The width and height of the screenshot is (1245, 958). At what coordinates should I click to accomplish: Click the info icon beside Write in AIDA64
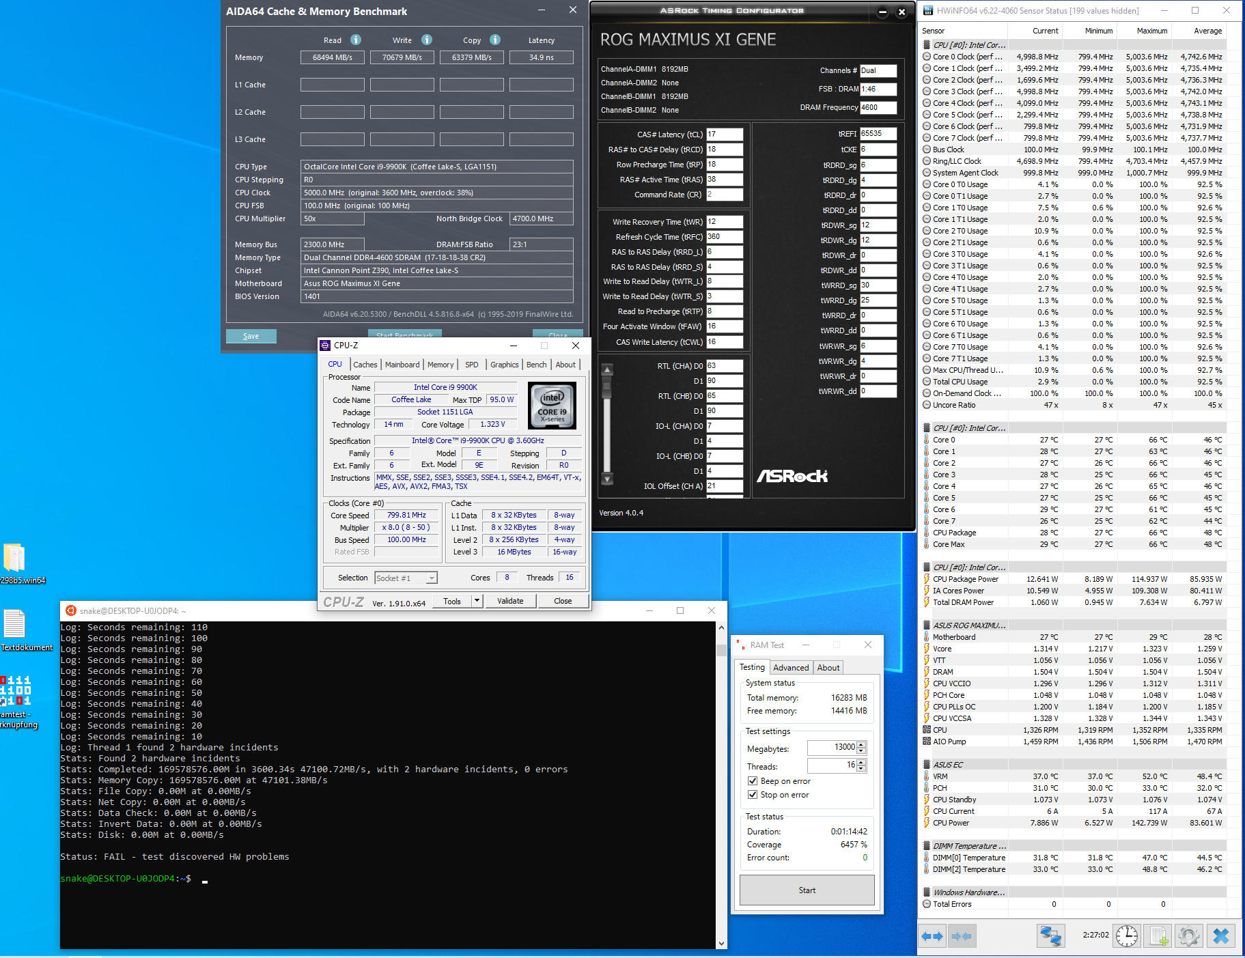[x=427, y=40]
